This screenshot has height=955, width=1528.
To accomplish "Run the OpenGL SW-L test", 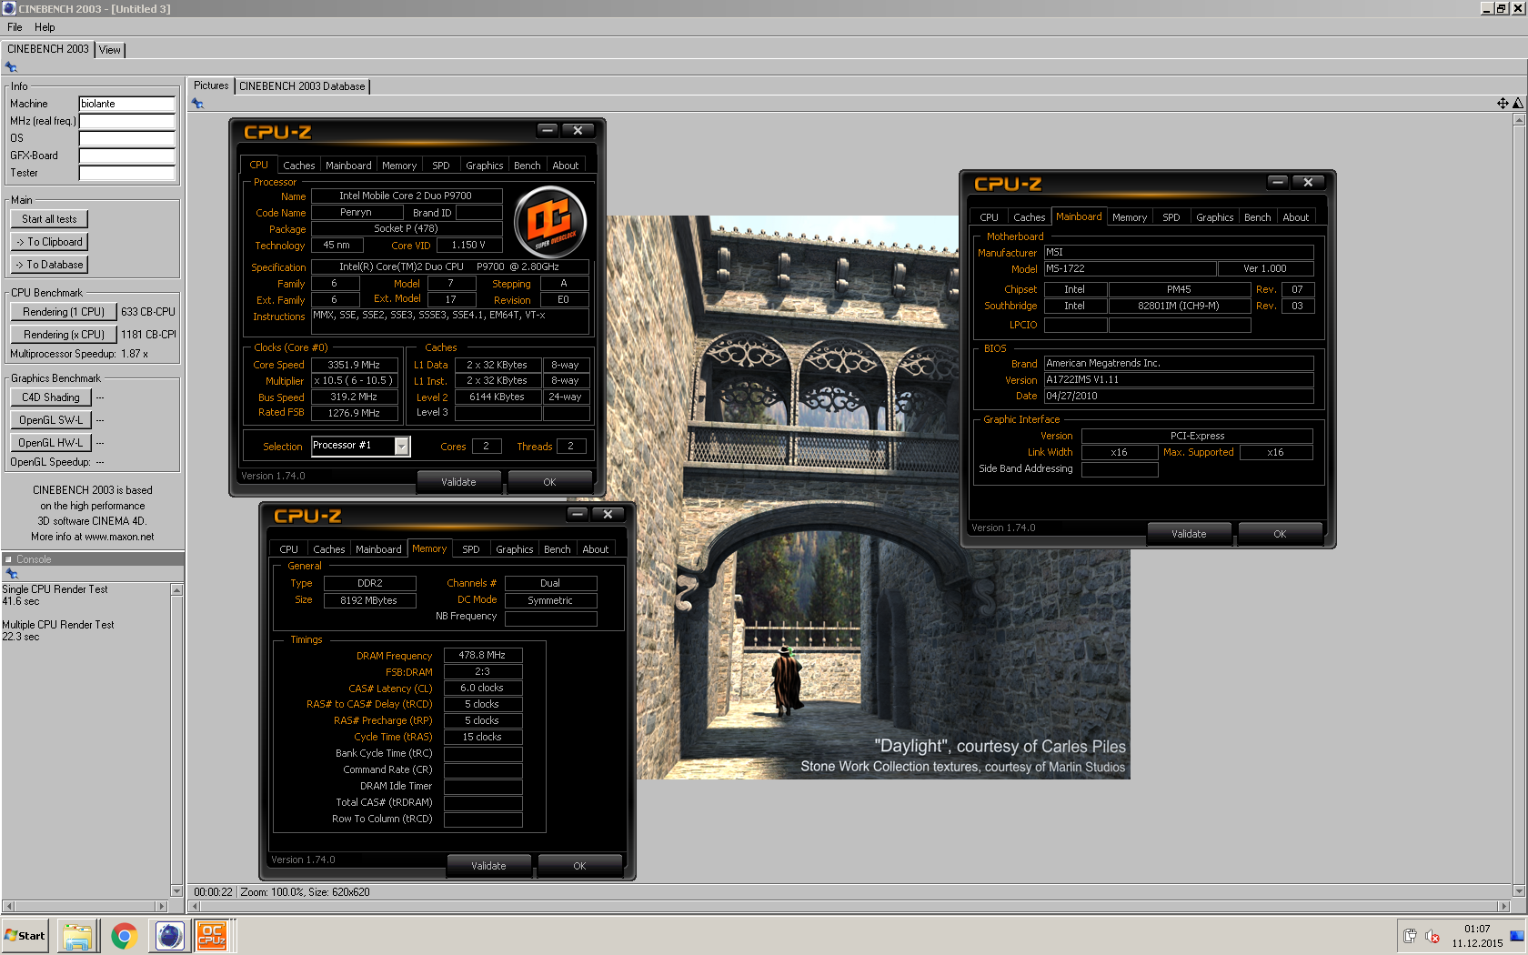I will (x=51, y=420).
